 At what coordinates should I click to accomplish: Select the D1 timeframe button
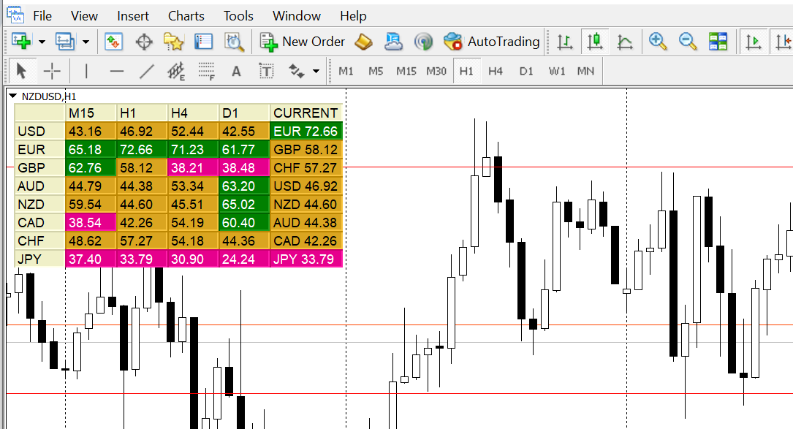click(526, 72)
